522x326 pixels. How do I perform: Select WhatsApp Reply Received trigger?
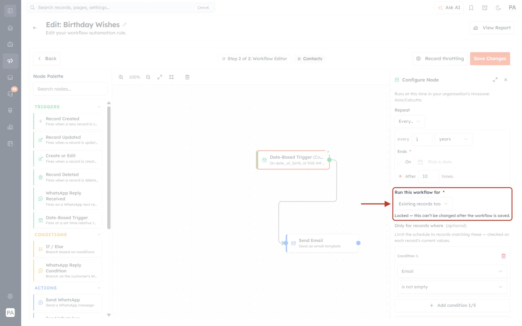(68, 198)
